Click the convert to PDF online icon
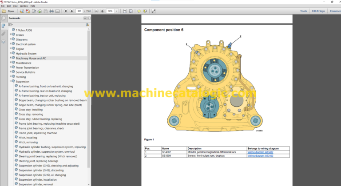Viewport: 341px width, 186px height. point(22,11)
